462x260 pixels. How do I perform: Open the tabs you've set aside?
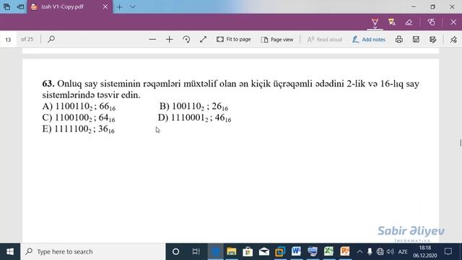pos(6,6)
